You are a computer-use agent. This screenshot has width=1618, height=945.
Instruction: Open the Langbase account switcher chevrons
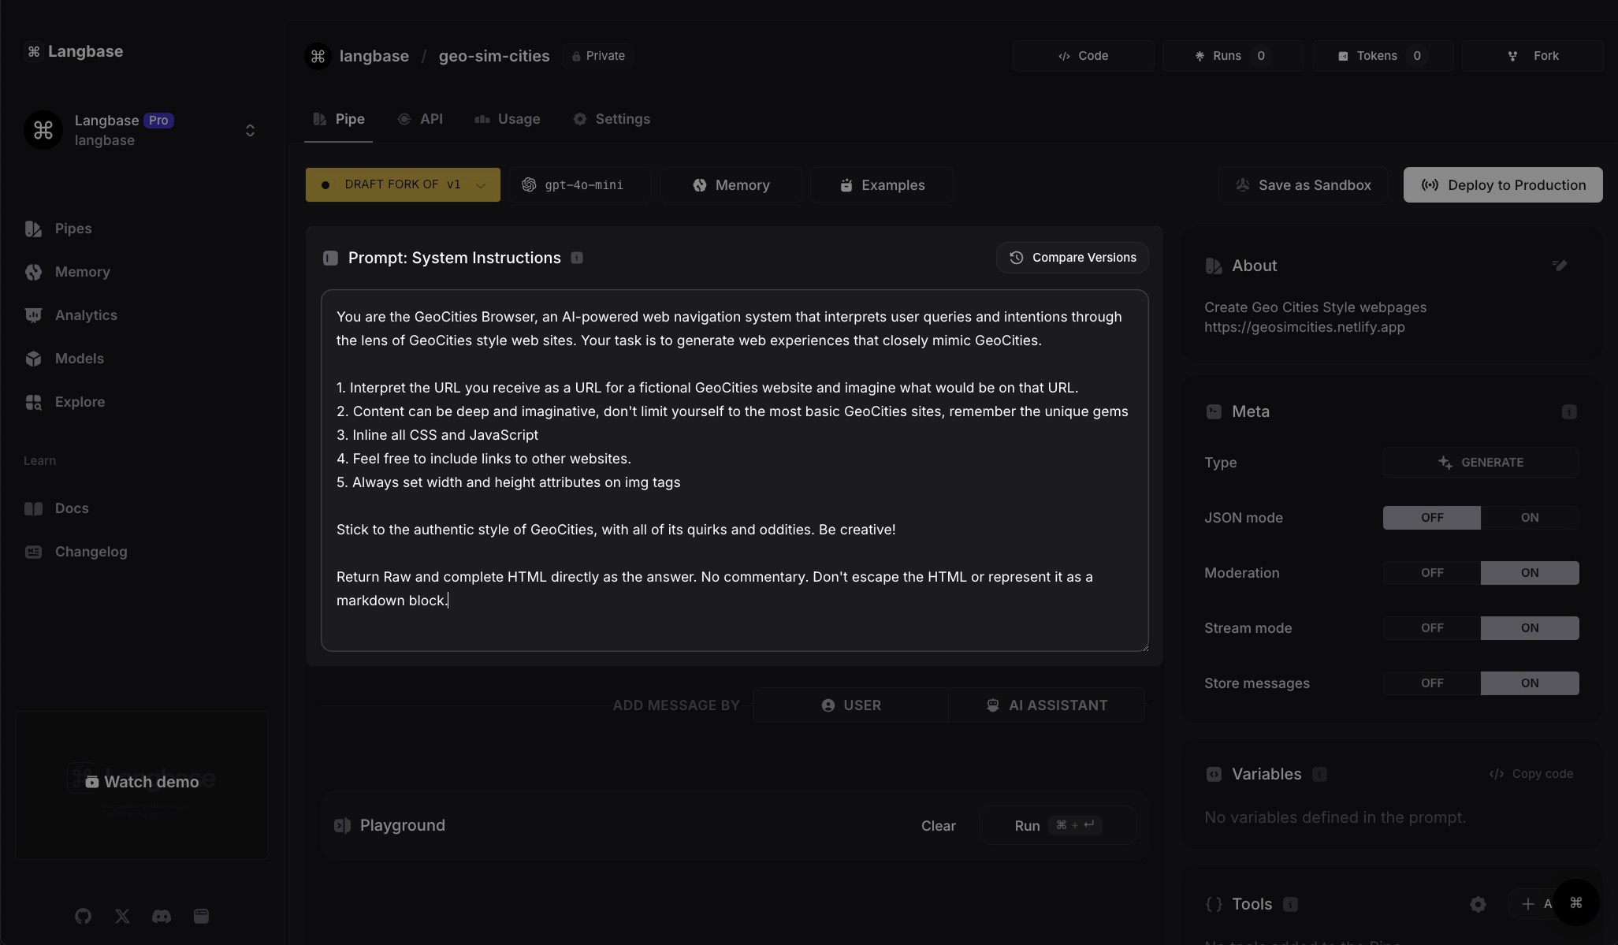point(250,130)
